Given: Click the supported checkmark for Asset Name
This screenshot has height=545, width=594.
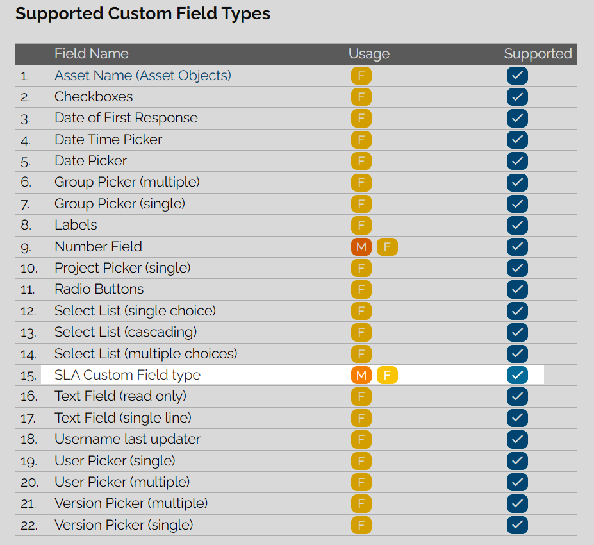Looking at the screenshot, I should tap(517, 76).
